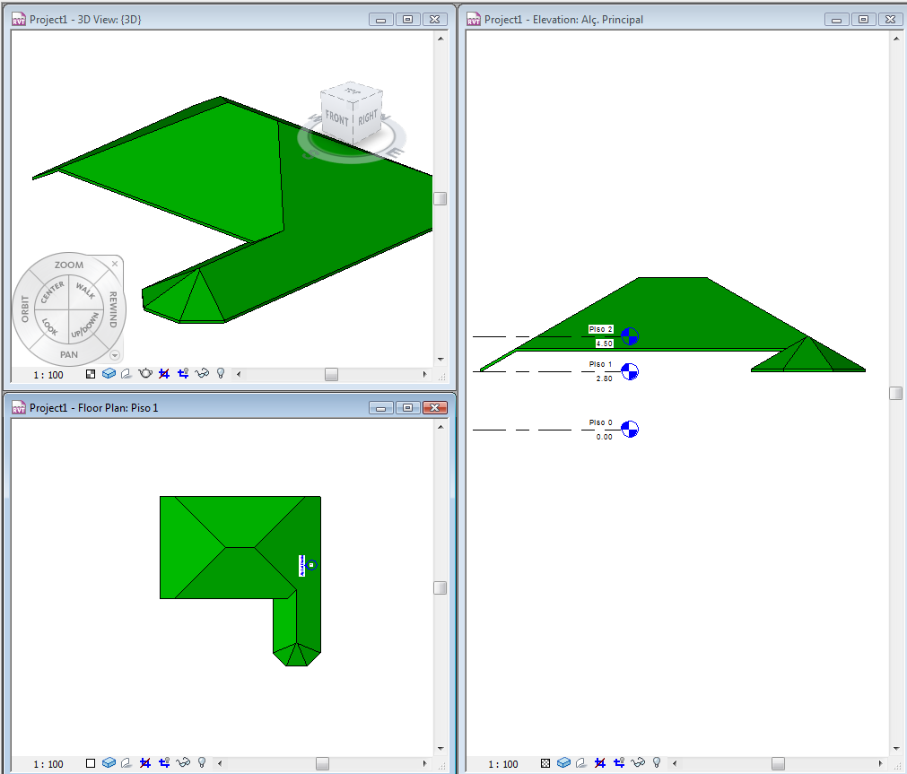Show crop region in the Elevation view

click(x=620, y=763)
